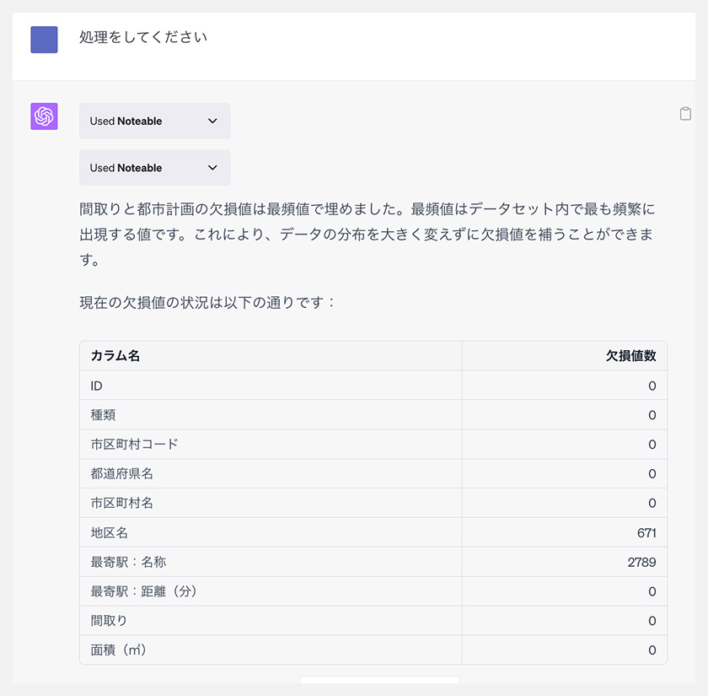Screen dimensions: 708x696
Task: Click the blue user avatar square
Action: pos(44,40)
